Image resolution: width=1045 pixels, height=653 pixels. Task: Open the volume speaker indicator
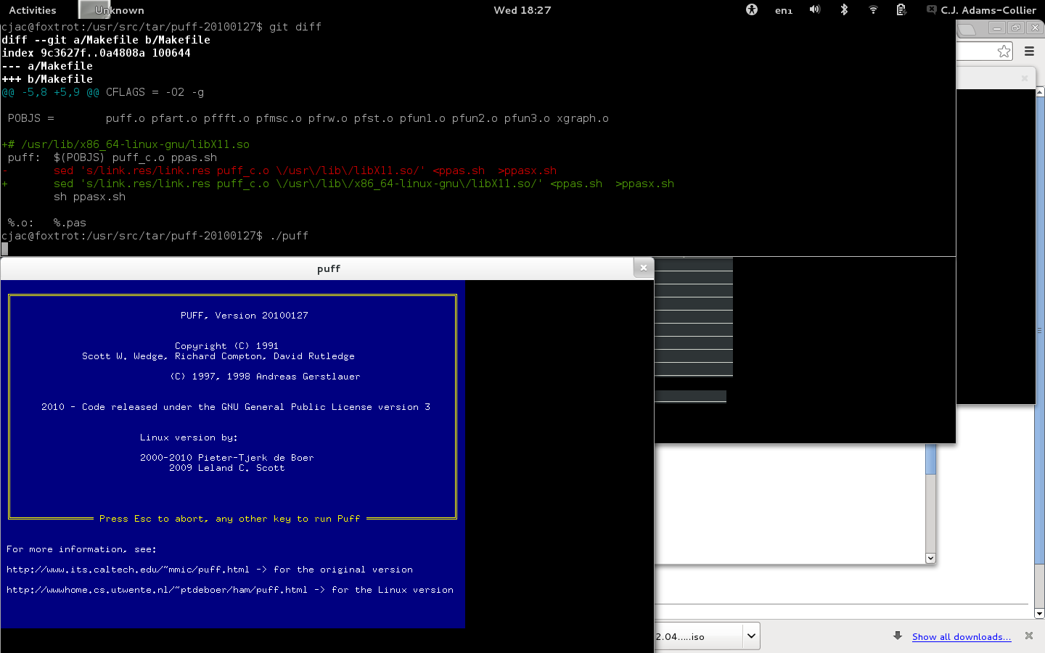[x=815, y=9]
